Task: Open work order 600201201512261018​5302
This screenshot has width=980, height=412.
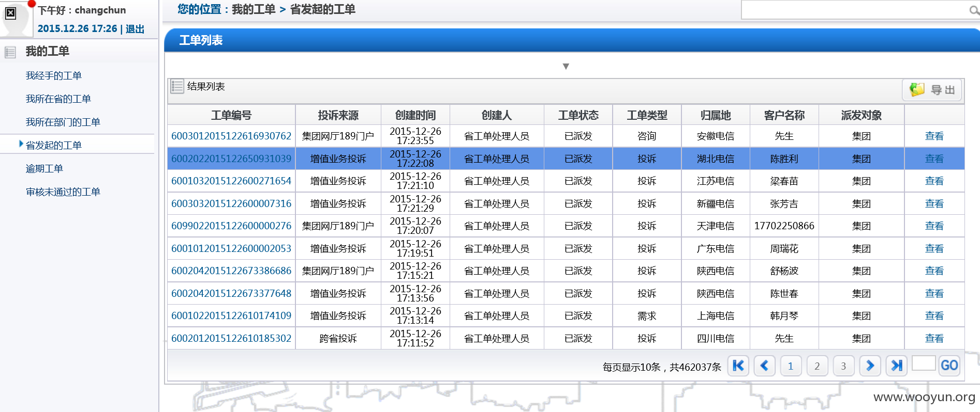Action: pyautogui.click(x=231, y=338)
